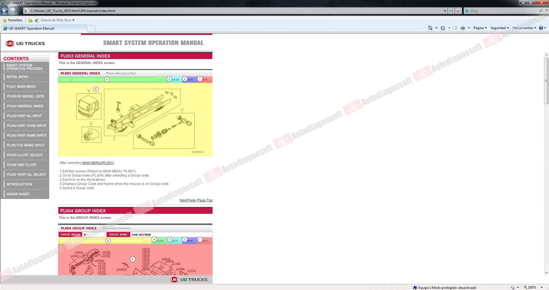
Task: Open SMART SYSTEM OPERATION PROCESS in contents
Action: [x=25, y=67]
